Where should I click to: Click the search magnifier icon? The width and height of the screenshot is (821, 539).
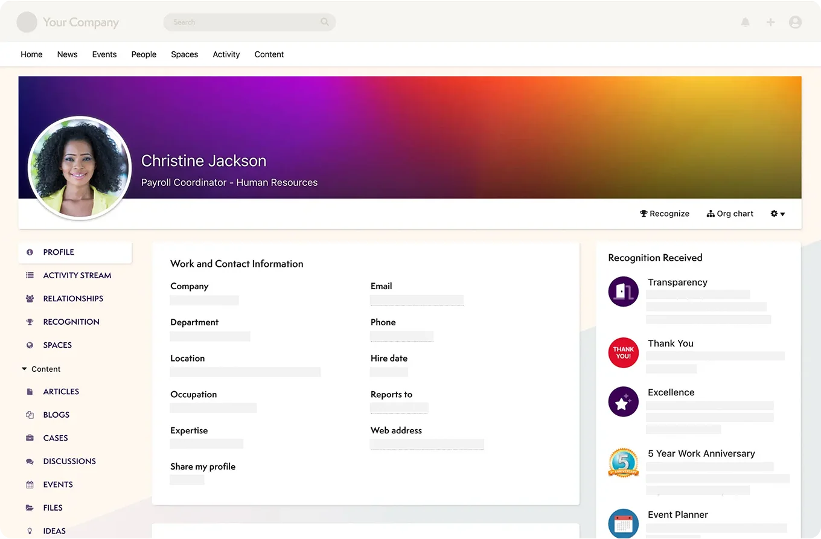325,22
